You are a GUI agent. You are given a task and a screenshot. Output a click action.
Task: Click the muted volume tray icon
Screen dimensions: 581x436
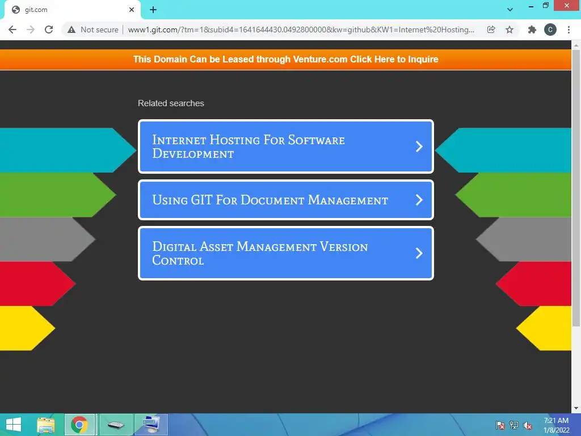coord(528,425)
